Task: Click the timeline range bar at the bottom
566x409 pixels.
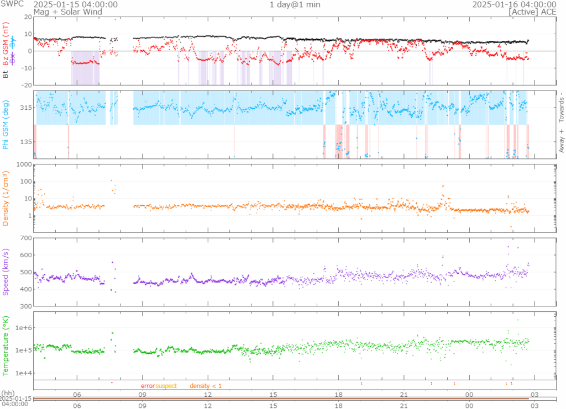Action: coord(281,399)
